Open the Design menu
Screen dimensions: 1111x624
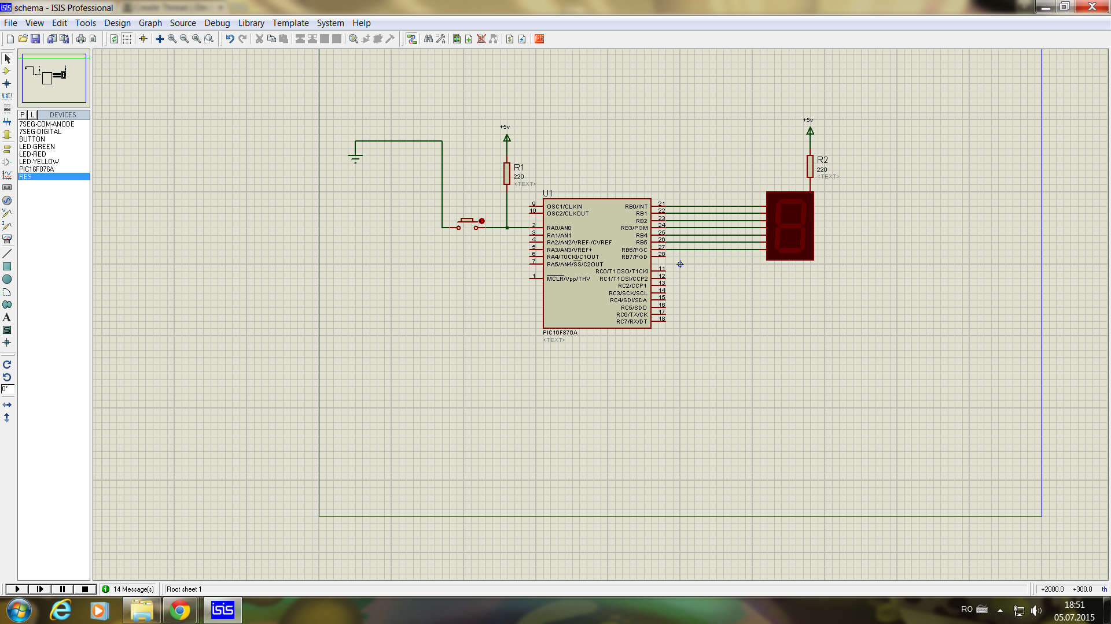click(x=117, y=23)
